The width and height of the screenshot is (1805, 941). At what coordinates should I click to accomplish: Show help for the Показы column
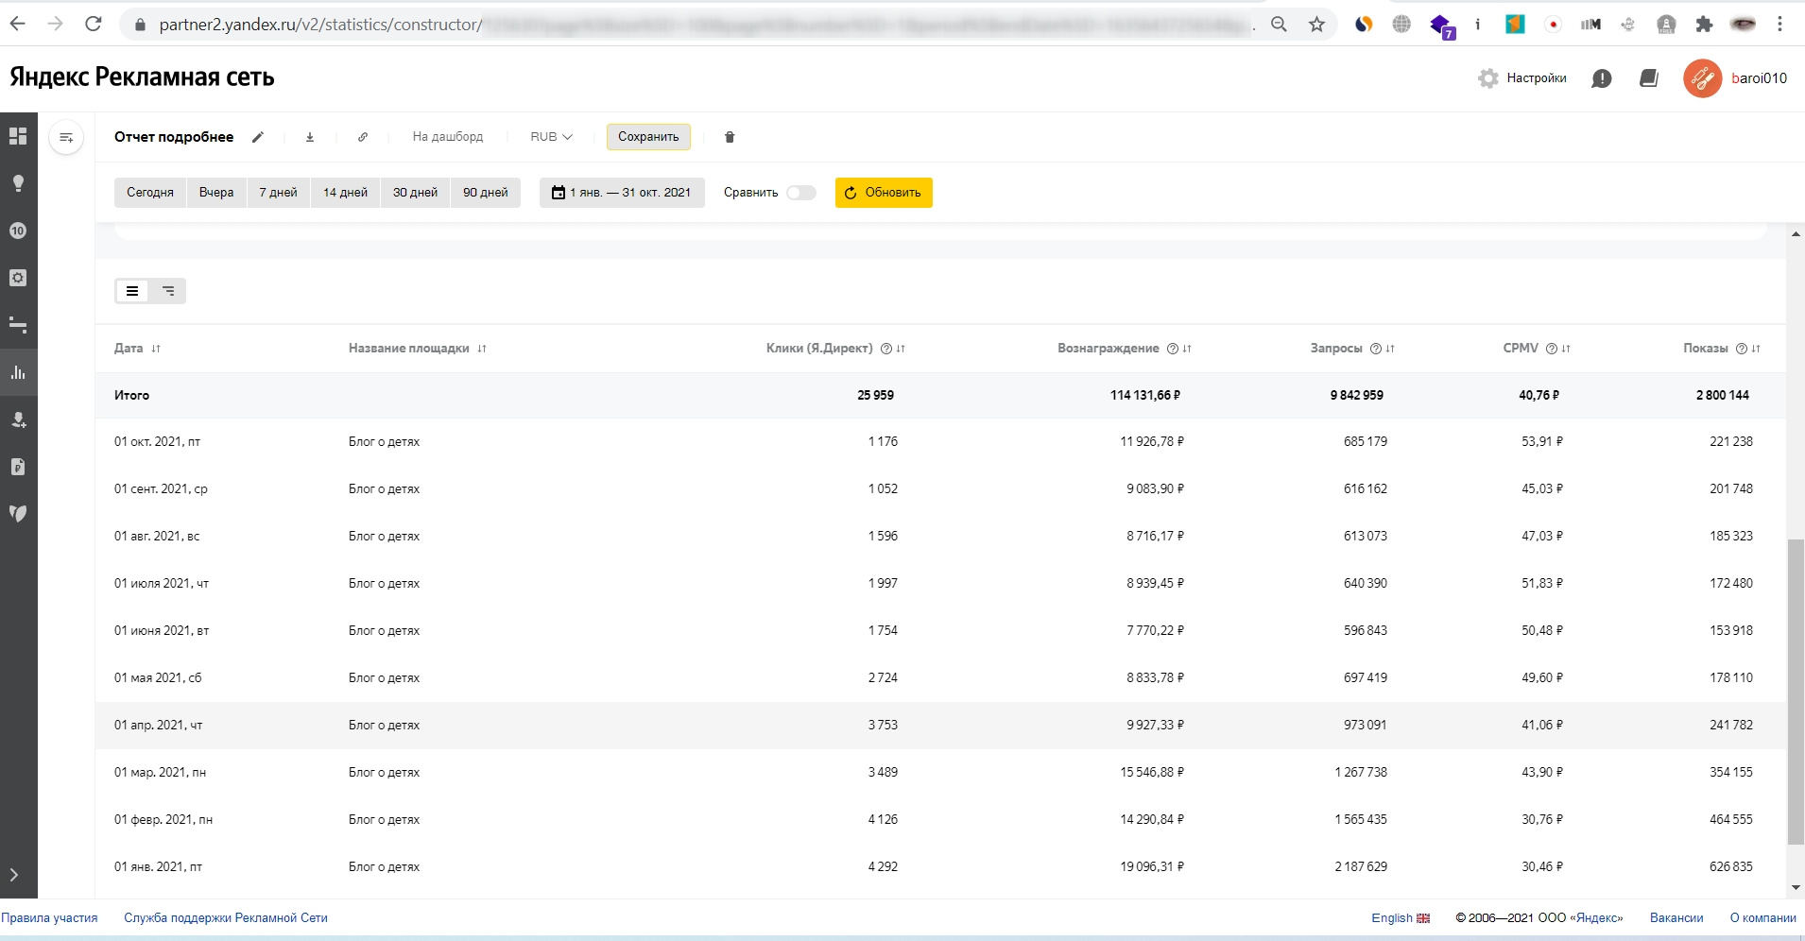tap(1742, 349)
